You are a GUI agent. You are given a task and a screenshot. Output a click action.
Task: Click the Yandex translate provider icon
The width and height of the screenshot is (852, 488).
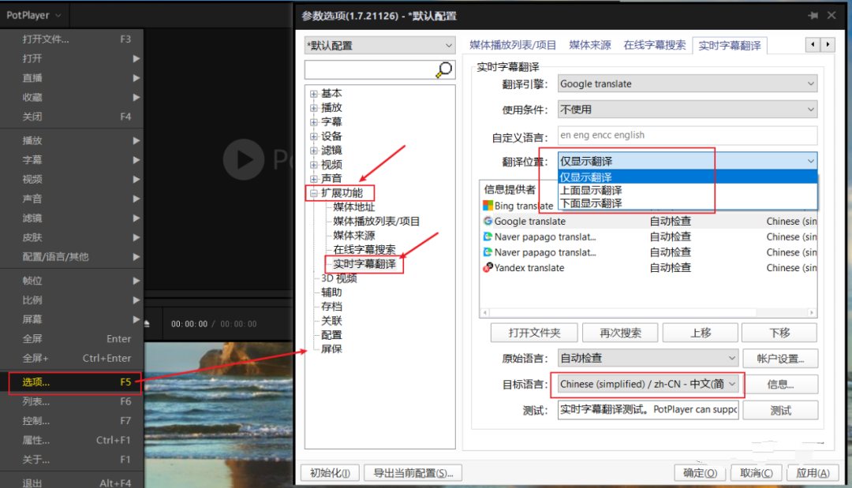pos(488,267)
